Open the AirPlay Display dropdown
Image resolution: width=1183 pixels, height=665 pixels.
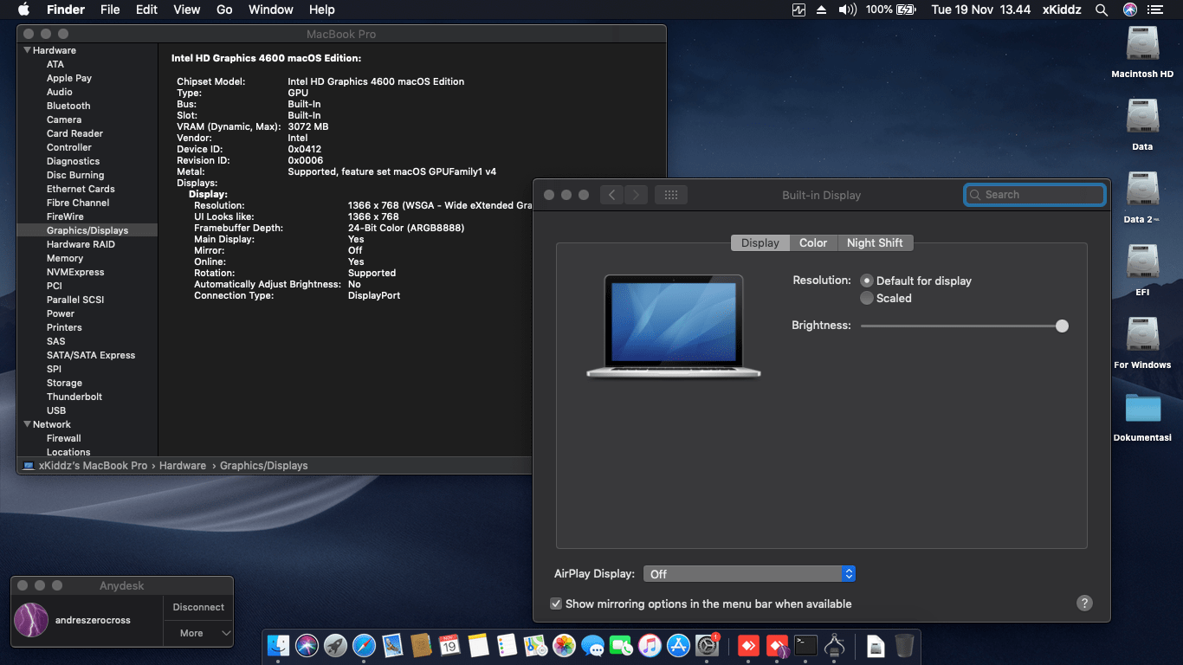coord(749,574)
